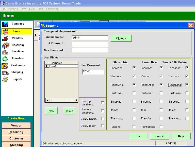195x147 pixels.
Task: Enable Permit New Customer checkbox
Action: tap(161, 93)
